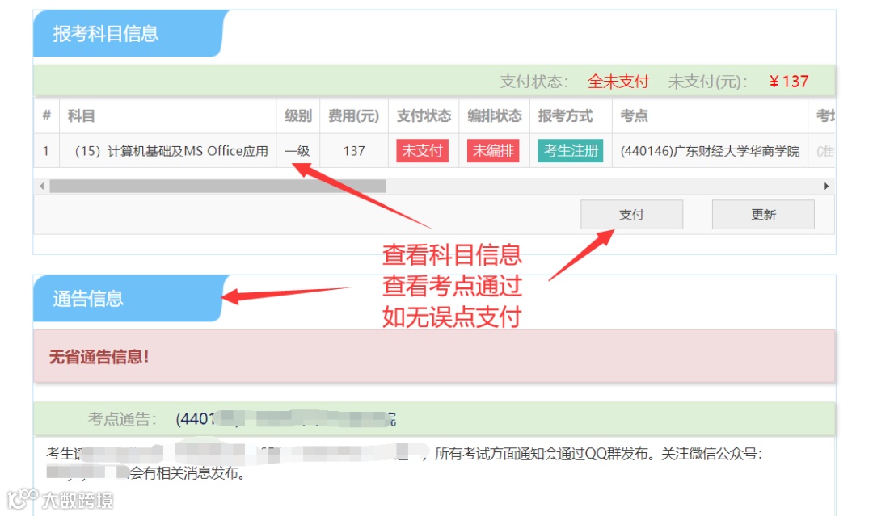
Task: Click the row number 1 cell
Action: coord(45,151)
